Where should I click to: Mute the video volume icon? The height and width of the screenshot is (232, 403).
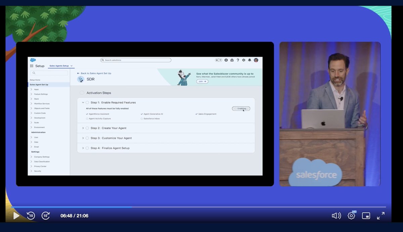336,216
